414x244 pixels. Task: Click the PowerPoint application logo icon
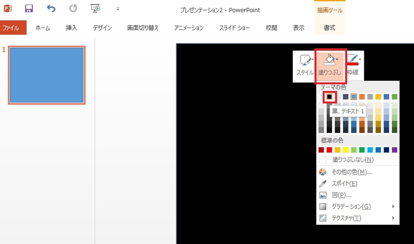point(8,9)
